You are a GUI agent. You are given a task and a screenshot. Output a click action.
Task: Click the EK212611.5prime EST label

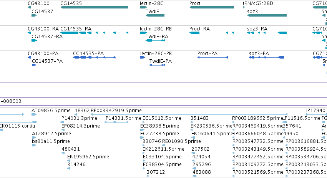pos(164,149)
